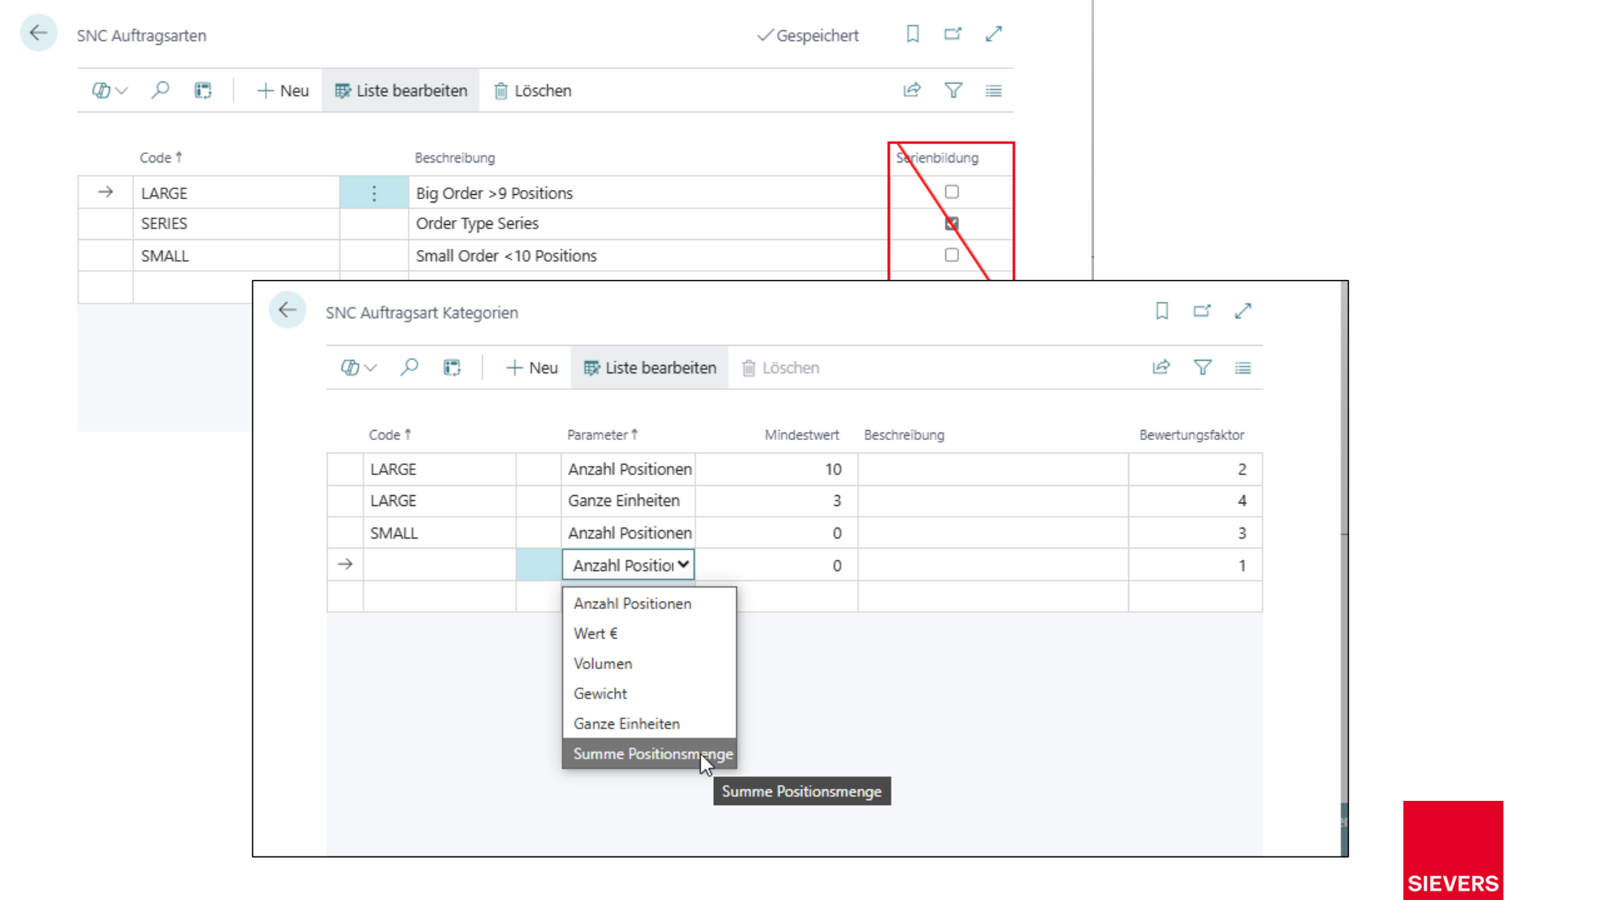
Task: Expand SNC Auftragsarten page to full view
Action: tap(993, 34)
